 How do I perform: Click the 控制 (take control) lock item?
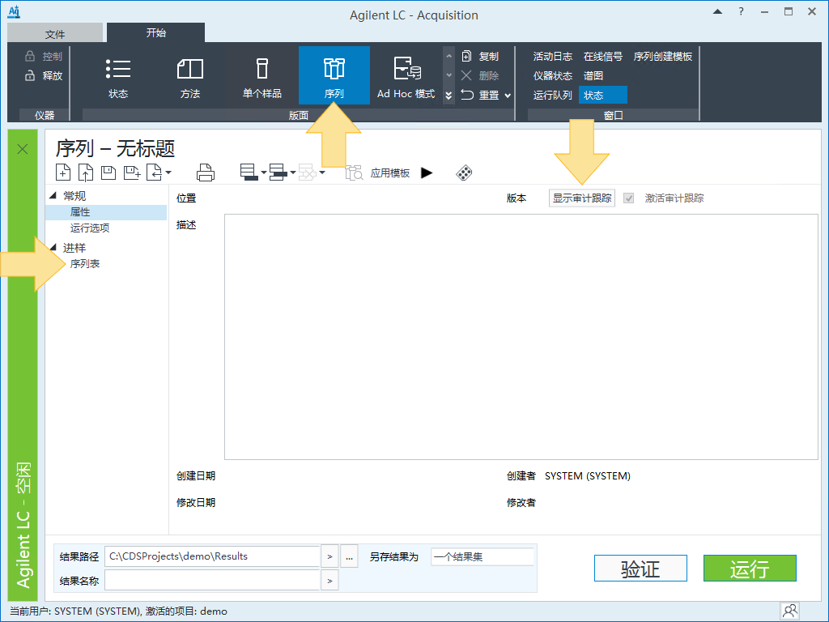coord(44,56)
